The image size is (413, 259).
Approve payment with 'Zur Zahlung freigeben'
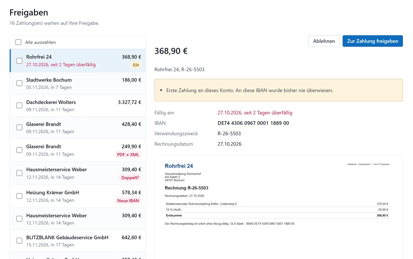(x=373, y=41)
